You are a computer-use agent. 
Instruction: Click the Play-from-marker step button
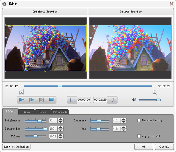click(31, 100)
